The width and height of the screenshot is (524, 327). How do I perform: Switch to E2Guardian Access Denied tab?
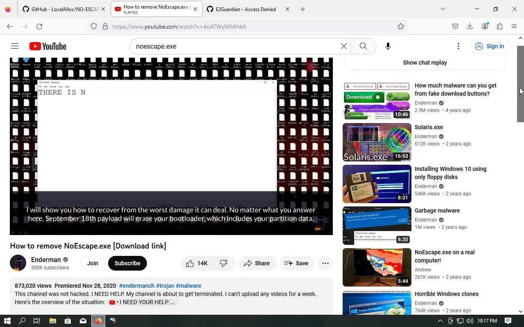(x=248, y=9)
